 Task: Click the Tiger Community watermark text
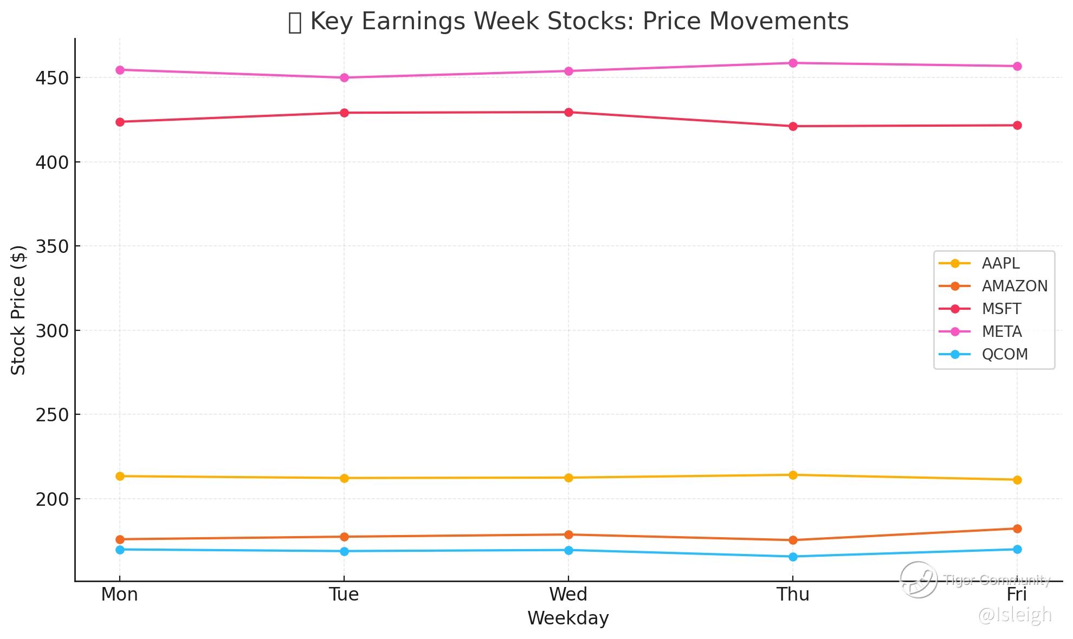[x=997, y=581]
